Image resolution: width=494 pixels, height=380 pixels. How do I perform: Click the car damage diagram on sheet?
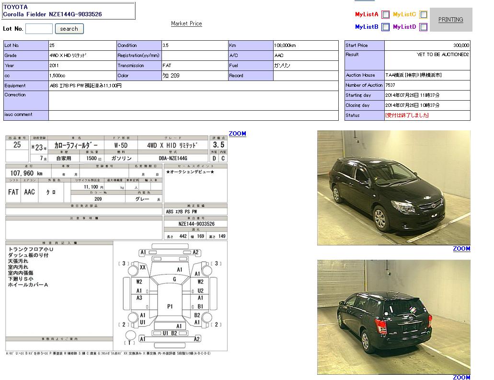point(170,296)
